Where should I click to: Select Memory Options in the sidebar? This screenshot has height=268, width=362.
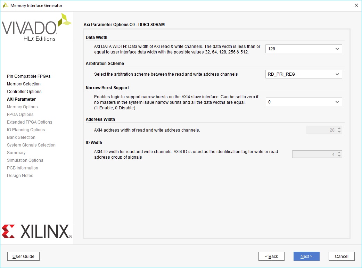[x=22, y=107]
